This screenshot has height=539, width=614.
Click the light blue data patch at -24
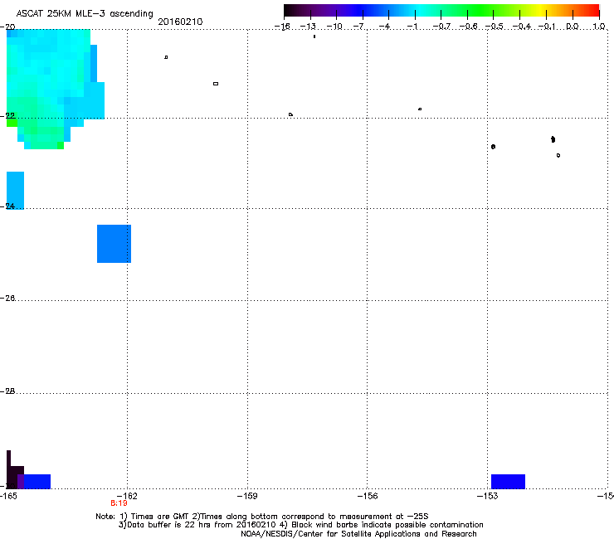coord(15,190)
